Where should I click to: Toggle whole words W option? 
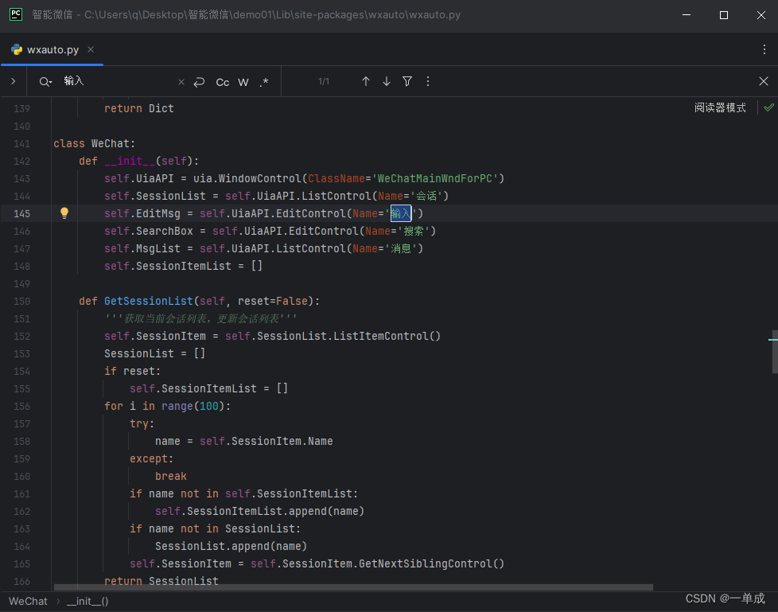(243, 81)
